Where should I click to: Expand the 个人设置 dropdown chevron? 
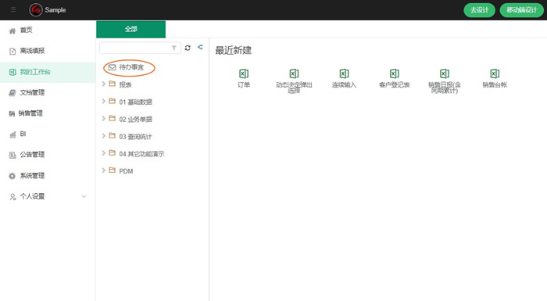click(84, 196)
